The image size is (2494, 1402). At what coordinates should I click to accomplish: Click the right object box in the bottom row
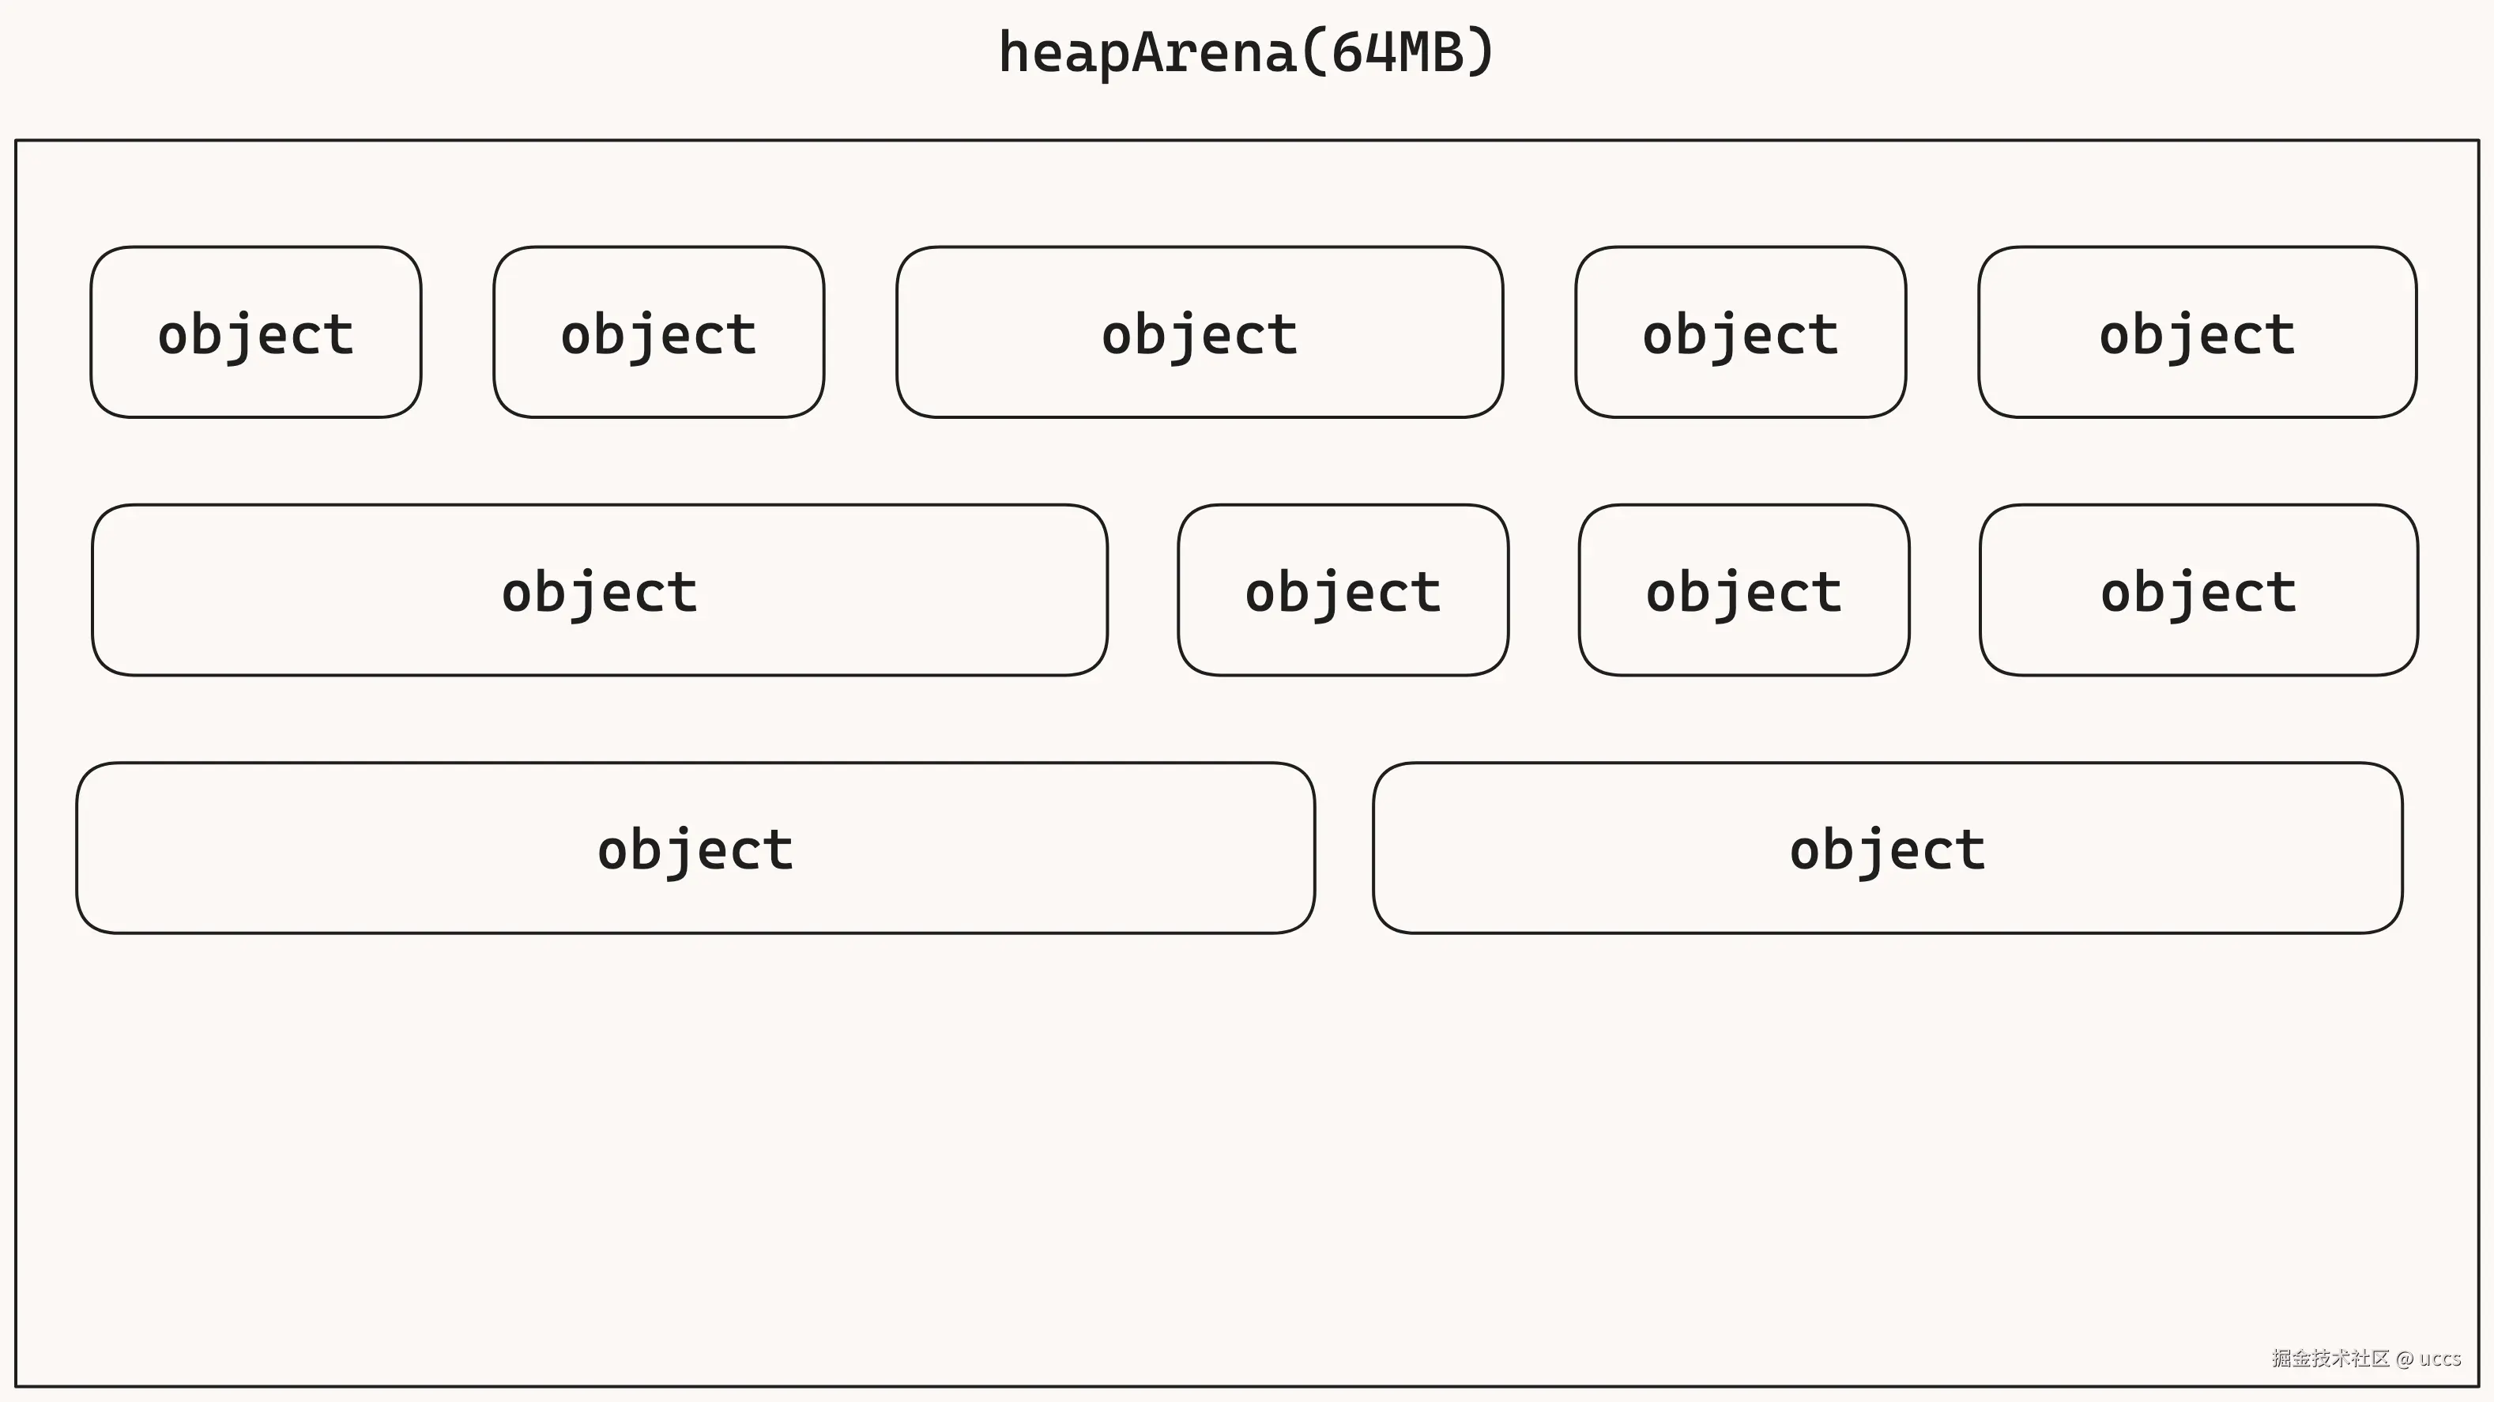click(1887, 848)
